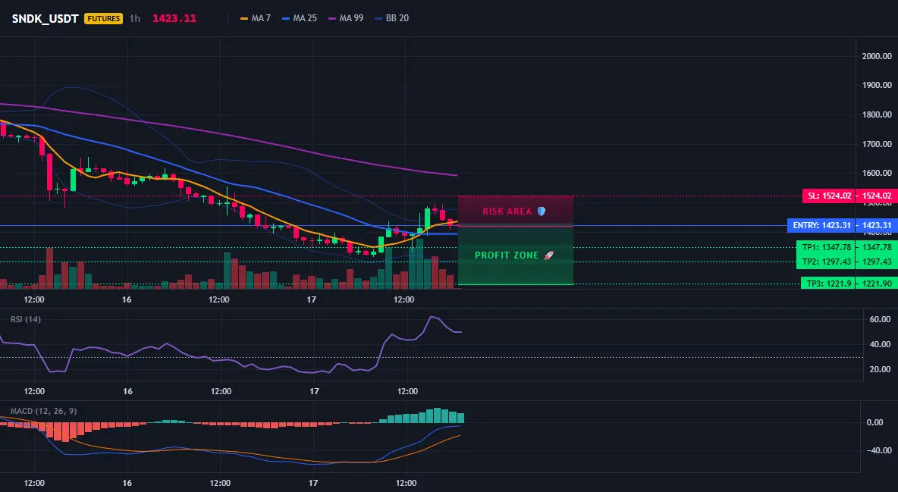Select the TP2: 1297.43 tag
Image resolution: width=898 pixels, height=492 pixels.
click(826, 262)
